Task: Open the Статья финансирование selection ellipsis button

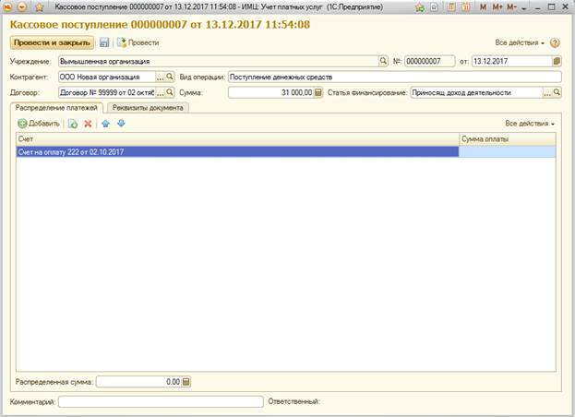Action: tap(546, 92)
